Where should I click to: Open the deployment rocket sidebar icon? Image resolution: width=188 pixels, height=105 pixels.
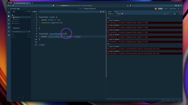[x=9, y=31]
